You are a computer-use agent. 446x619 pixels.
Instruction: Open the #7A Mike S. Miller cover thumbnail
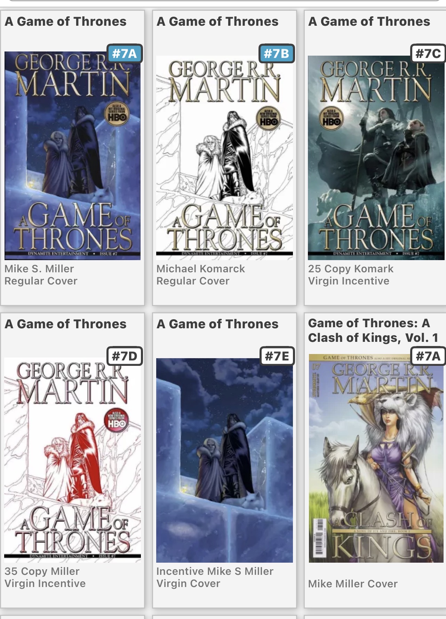coord(72,156)
